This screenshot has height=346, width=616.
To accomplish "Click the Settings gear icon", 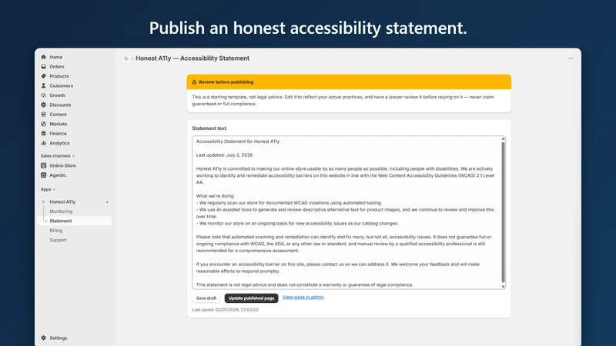I will [x=44, y=338].
